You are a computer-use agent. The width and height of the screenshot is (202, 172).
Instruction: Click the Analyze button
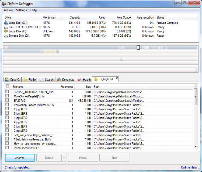(x=20, y=158)
